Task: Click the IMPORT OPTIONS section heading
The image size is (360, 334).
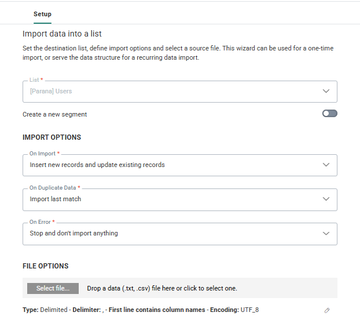Action: point(52,137)
